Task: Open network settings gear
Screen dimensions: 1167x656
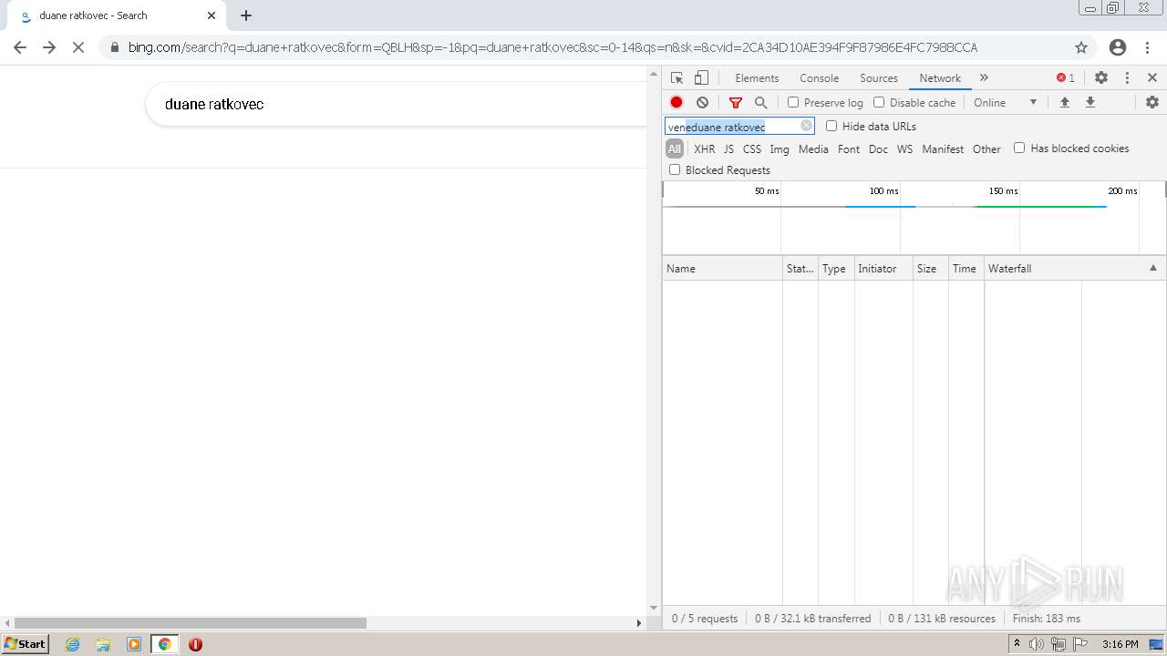Action: 1152,103
